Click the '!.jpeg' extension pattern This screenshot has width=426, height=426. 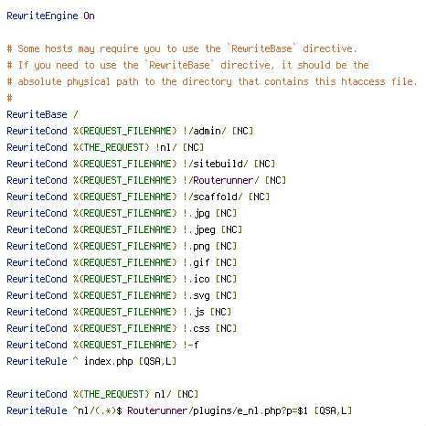pos(199,229)
